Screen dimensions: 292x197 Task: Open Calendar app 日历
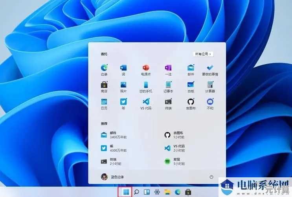point(104,104)
